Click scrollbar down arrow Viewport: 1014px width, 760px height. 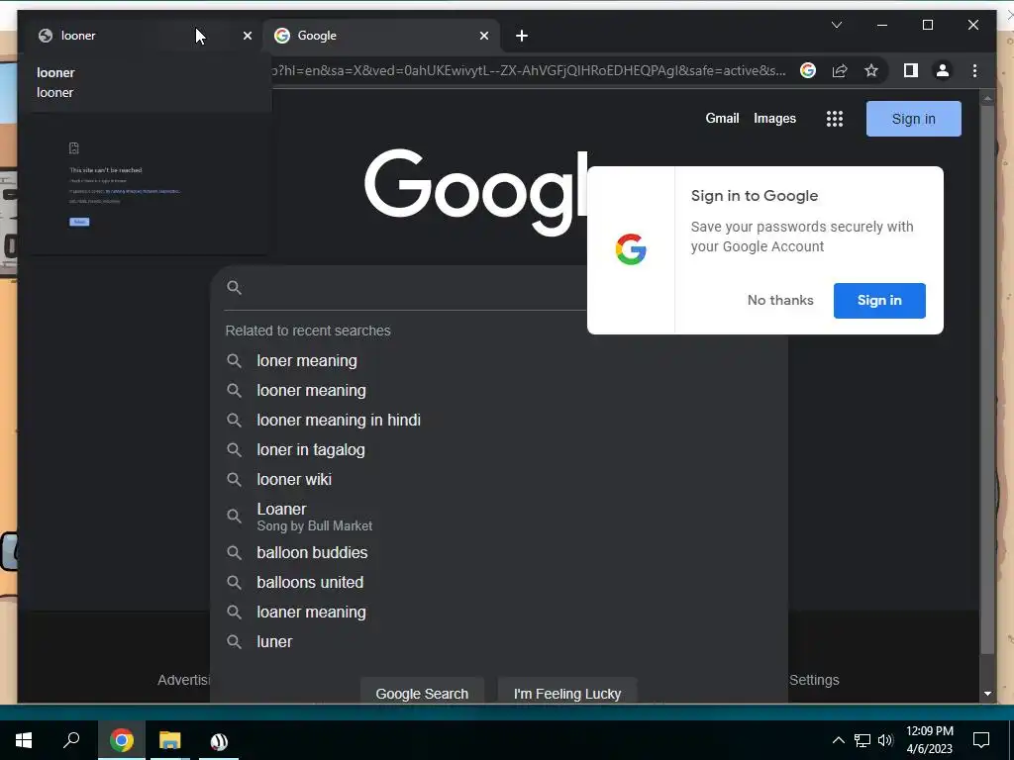click(x=987, y=694)
